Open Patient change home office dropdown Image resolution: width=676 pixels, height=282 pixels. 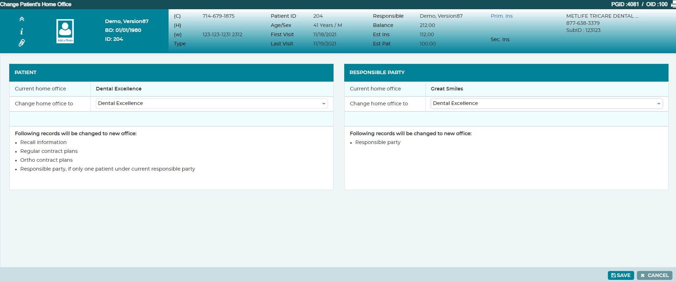click(x=212, y=104)
